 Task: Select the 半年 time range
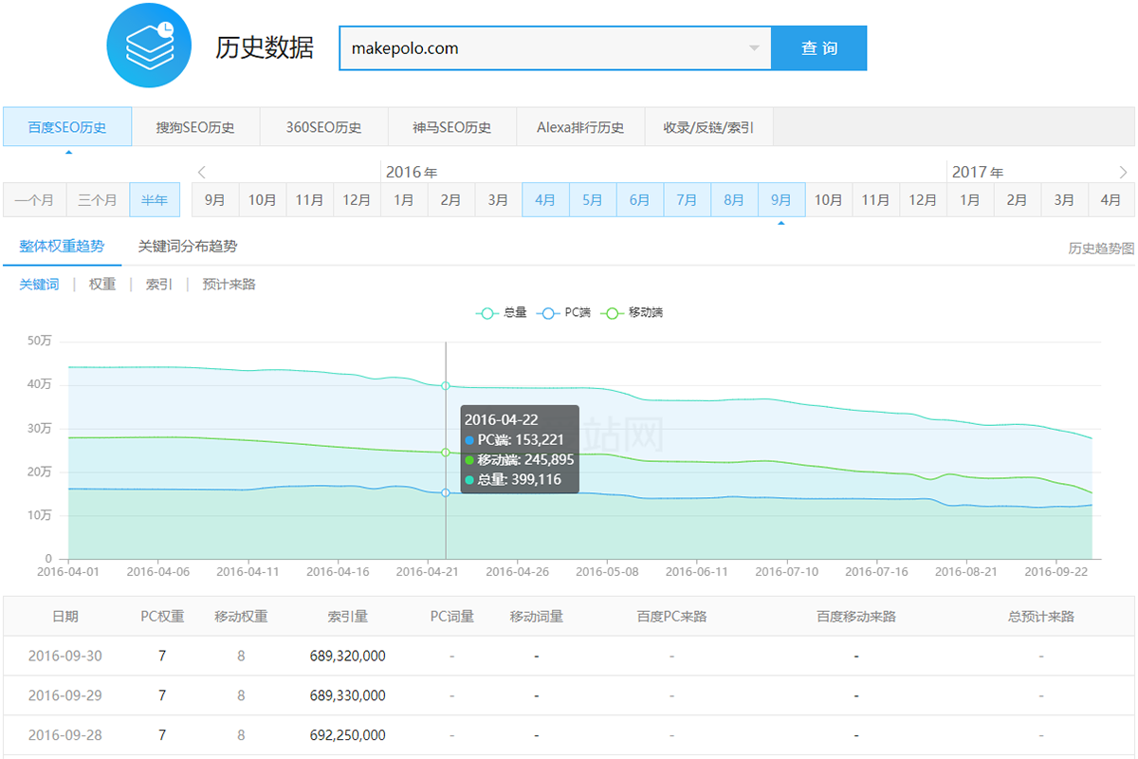pos(155,200)
